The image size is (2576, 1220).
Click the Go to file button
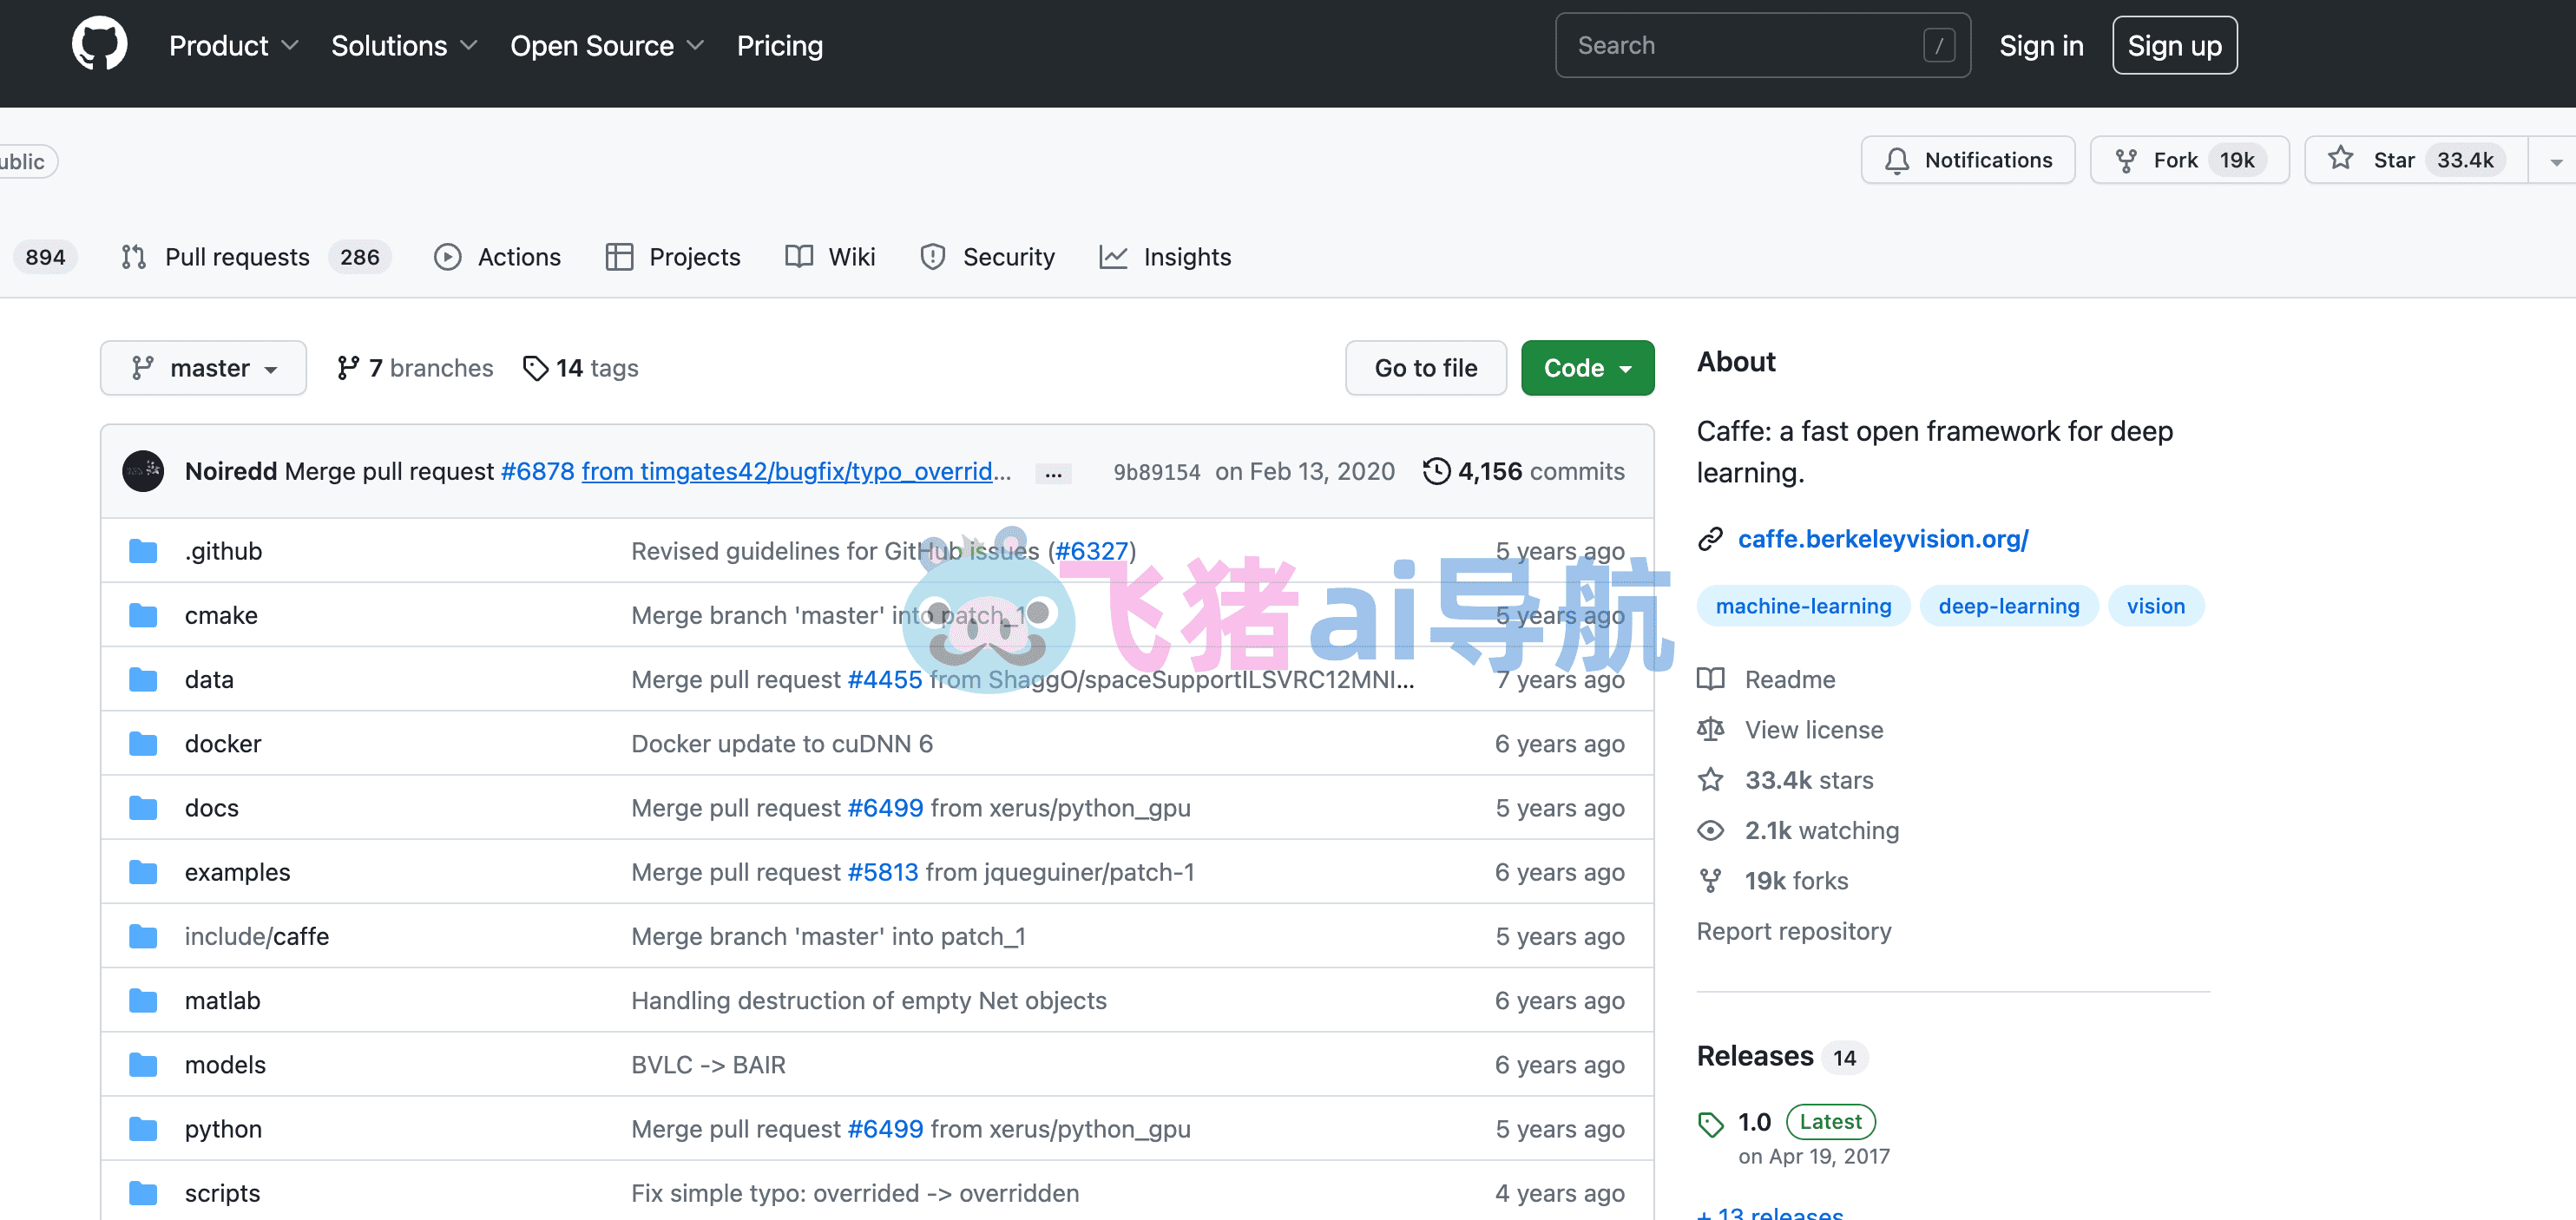coord(1425,368)
